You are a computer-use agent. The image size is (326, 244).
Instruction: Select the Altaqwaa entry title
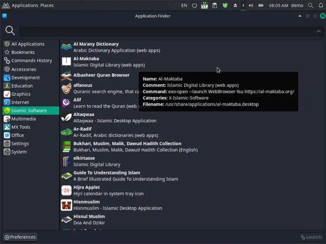pyautogui.click(x=84, y=114)
